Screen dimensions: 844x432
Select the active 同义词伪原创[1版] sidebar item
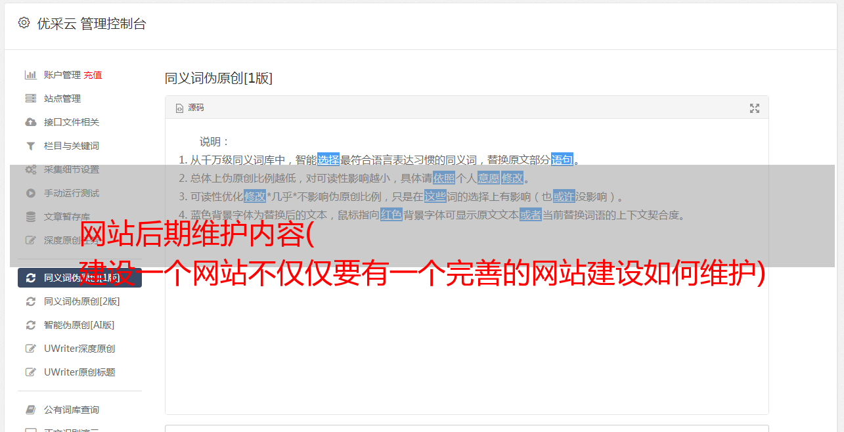(80, 278)
